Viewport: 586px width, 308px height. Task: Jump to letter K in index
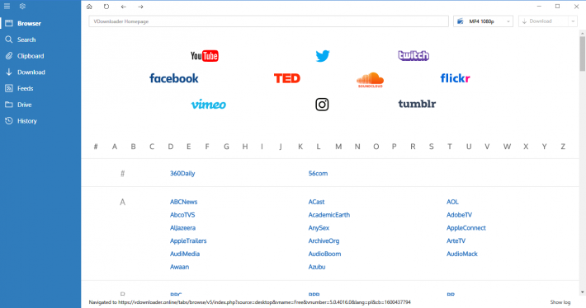click(x=300, y=147)
